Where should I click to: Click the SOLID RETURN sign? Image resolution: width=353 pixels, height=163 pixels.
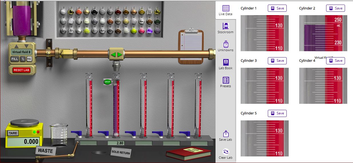pyautogui.click(x=121, y=153)
